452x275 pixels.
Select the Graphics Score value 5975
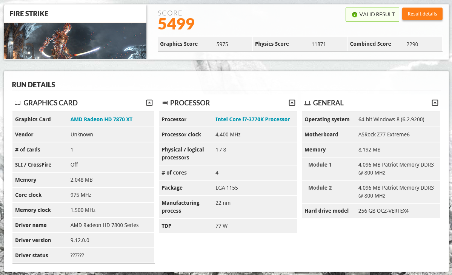pyautogui.click(x=222, y=44)
